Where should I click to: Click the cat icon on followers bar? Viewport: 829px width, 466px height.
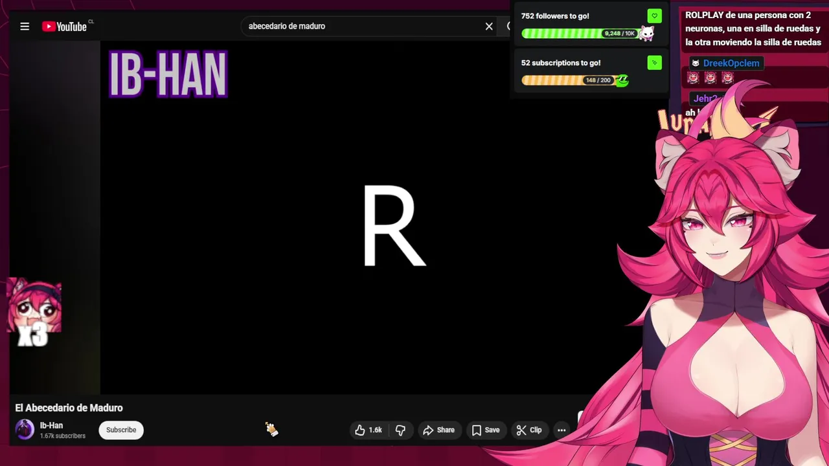[646, 33]
